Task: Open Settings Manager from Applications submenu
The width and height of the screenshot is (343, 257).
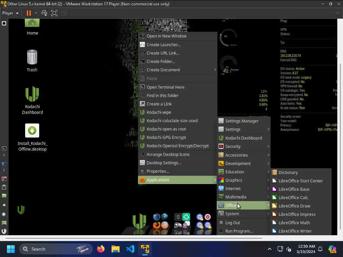Action: [244, 121]
